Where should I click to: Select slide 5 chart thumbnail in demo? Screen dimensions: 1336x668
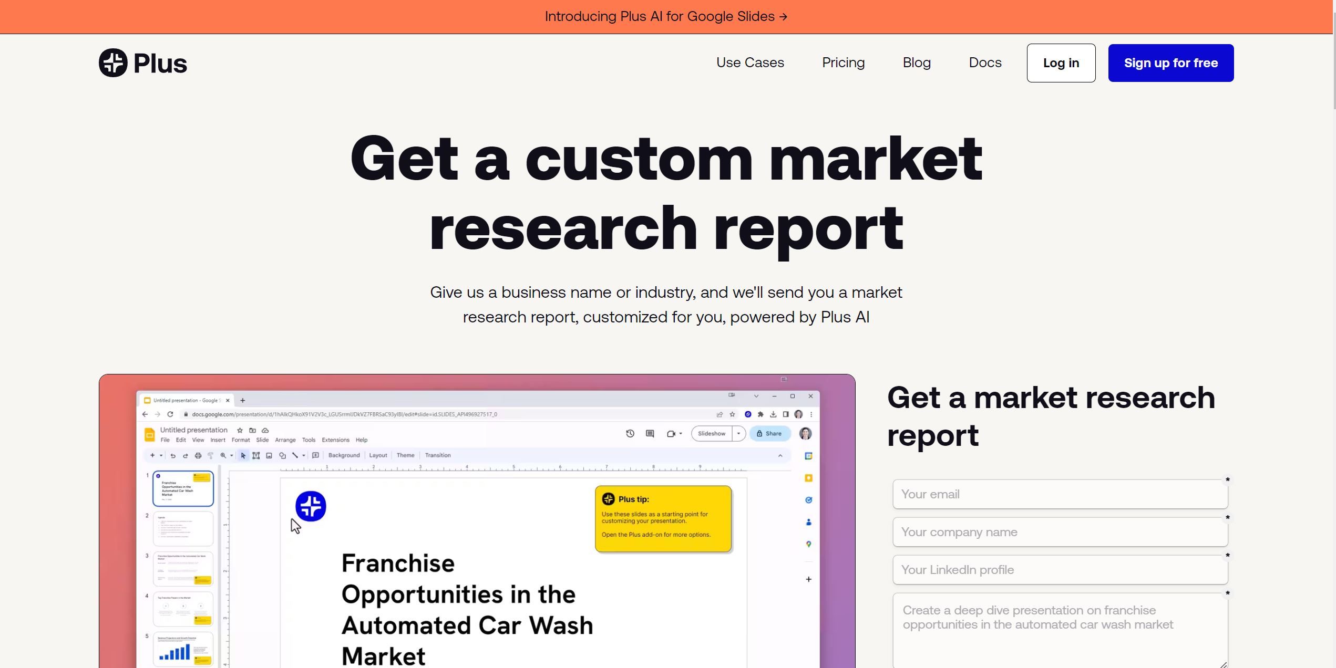[183, 650]
